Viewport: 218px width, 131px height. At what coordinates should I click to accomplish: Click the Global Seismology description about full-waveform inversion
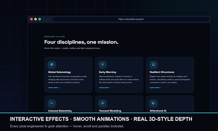(x=68, y=79)
